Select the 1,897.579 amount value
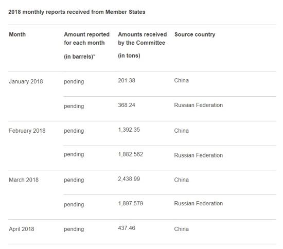 [x=131, y=204]
